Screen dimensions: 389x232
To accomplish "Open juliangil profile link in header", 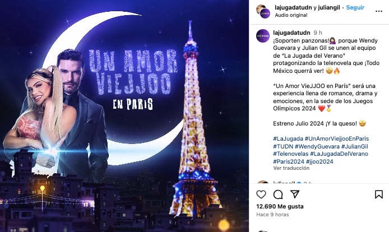I will (328, 7).
